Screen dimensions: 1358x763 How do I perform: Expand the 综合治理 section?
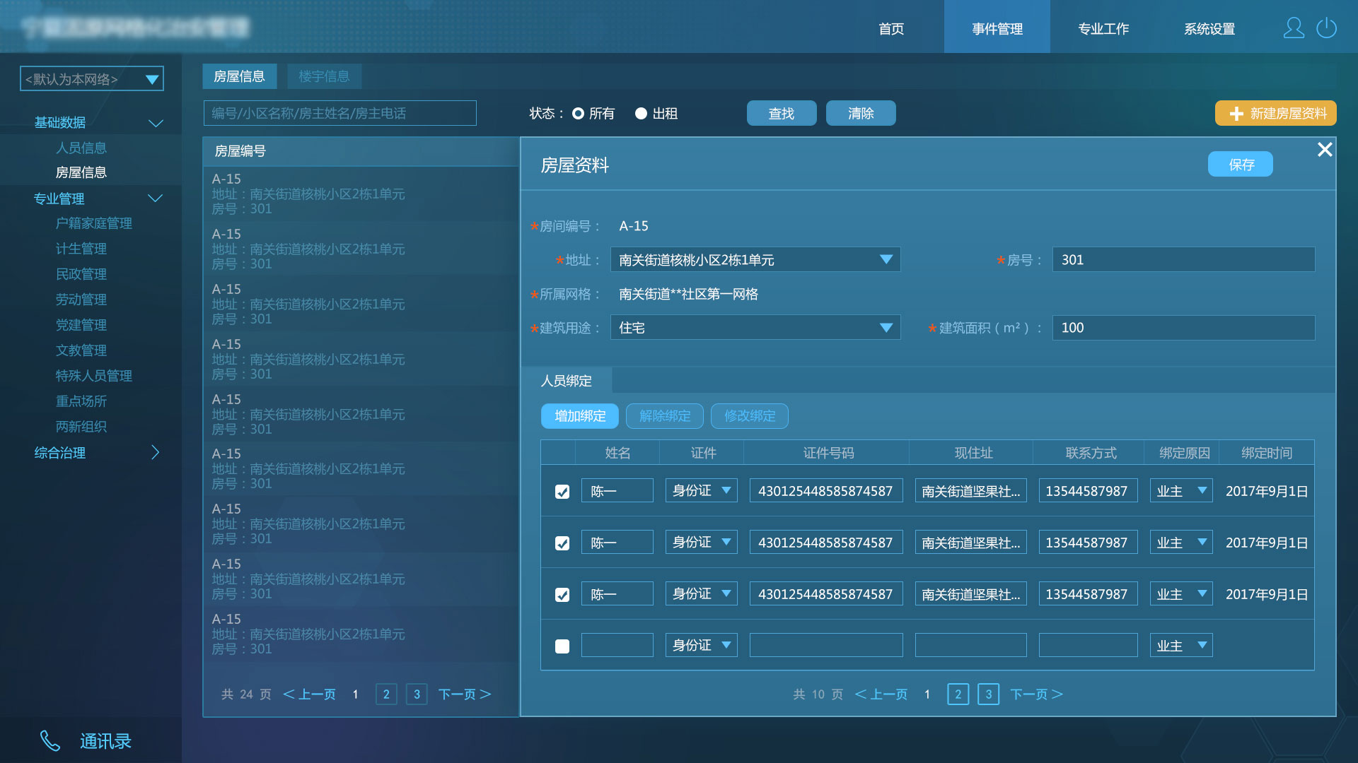coord(156,452)
